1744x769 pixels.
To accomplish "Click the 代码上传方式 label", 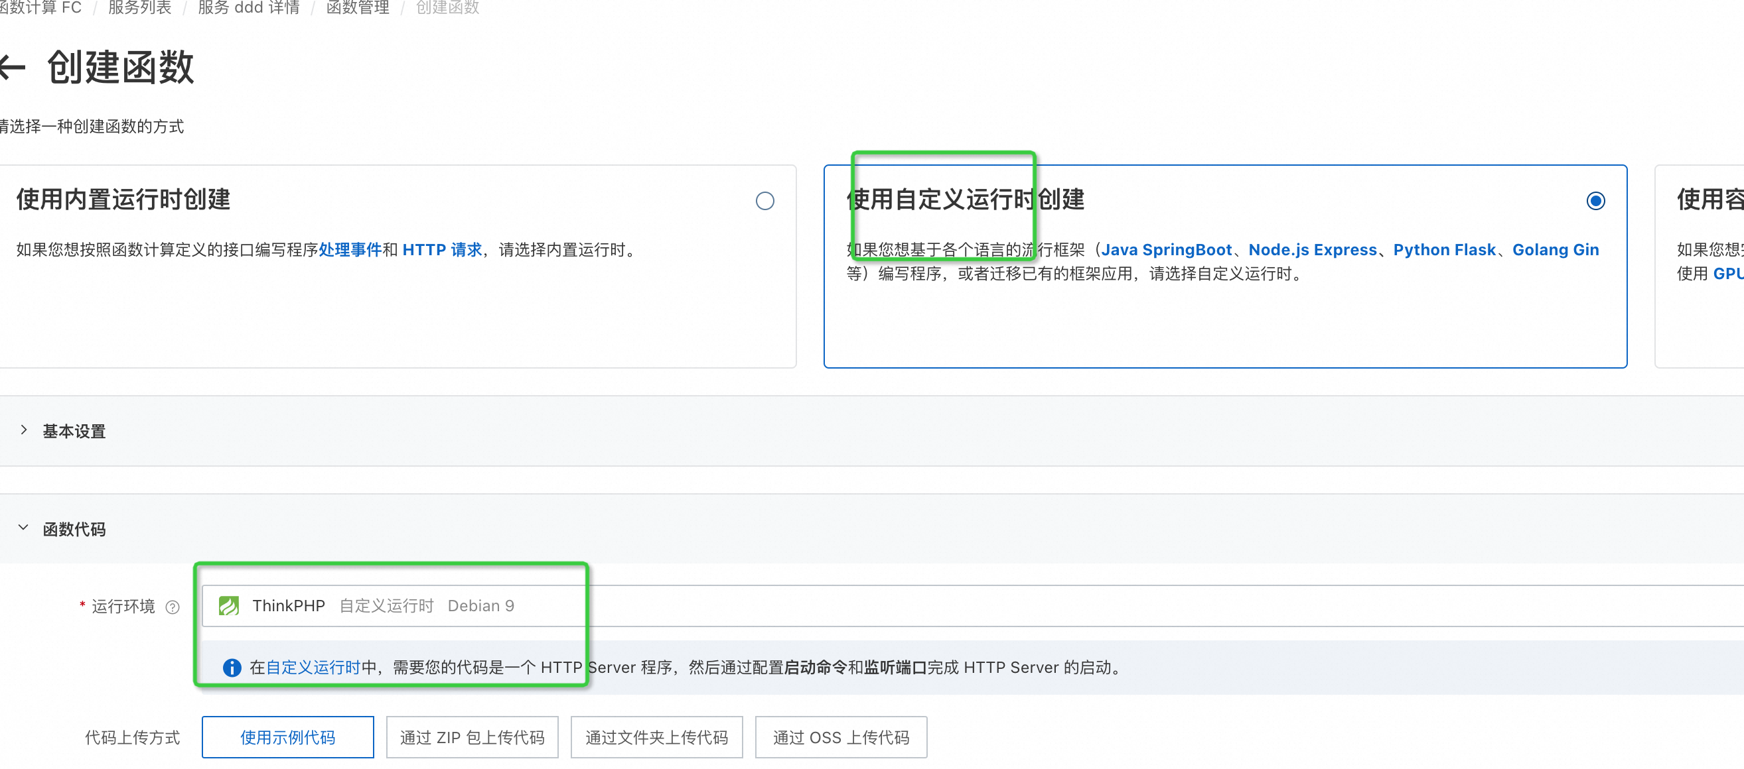I will point(132,737).
